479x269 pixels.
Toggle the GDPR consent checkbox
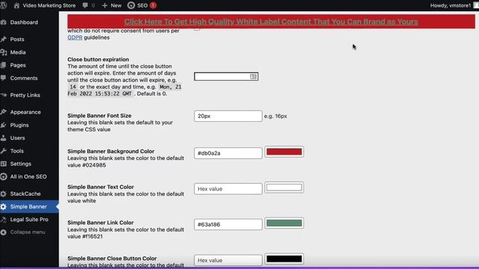tap(197, 28)
